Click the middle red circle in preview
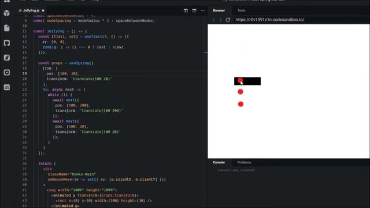 tap(240, 92)
